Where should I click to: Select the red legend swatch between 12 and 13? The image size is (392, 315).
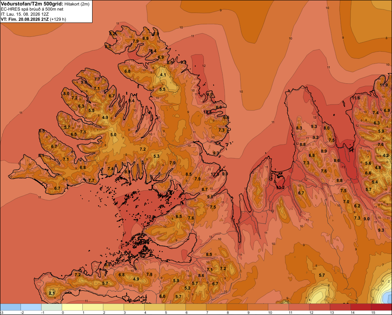click(x=320, y=307)
